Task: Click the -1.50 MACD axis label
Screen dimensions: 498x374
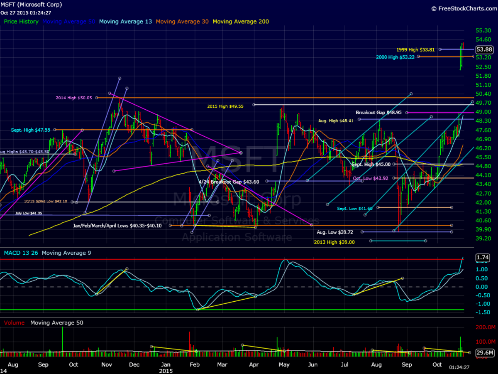Action: coord(482,312)
